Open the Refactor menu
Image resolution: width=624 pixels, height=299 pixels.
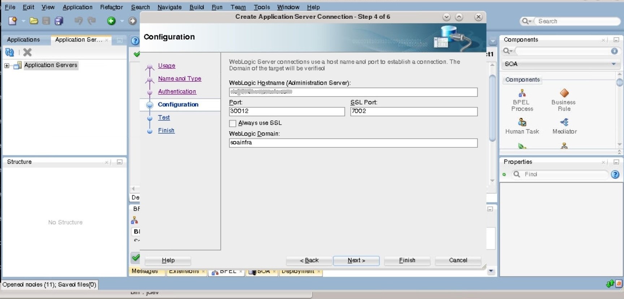click(x=111, y=7)
